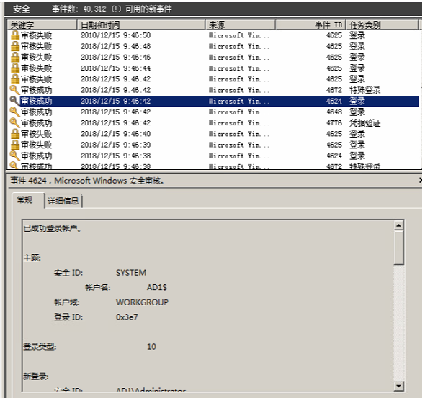Click the 特殊登录 category in the 9:46:42 row
Viewport: 425px width, 401px height.
(x=364, y=90)
